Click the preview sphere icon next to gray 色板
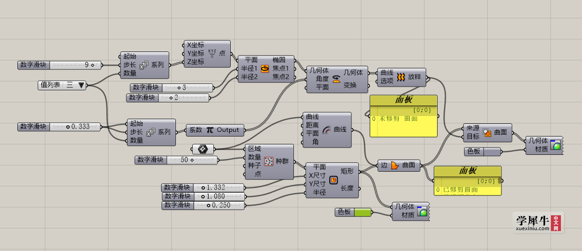The height and width of the screenshot is (251, 582). [x=556, y=145]
